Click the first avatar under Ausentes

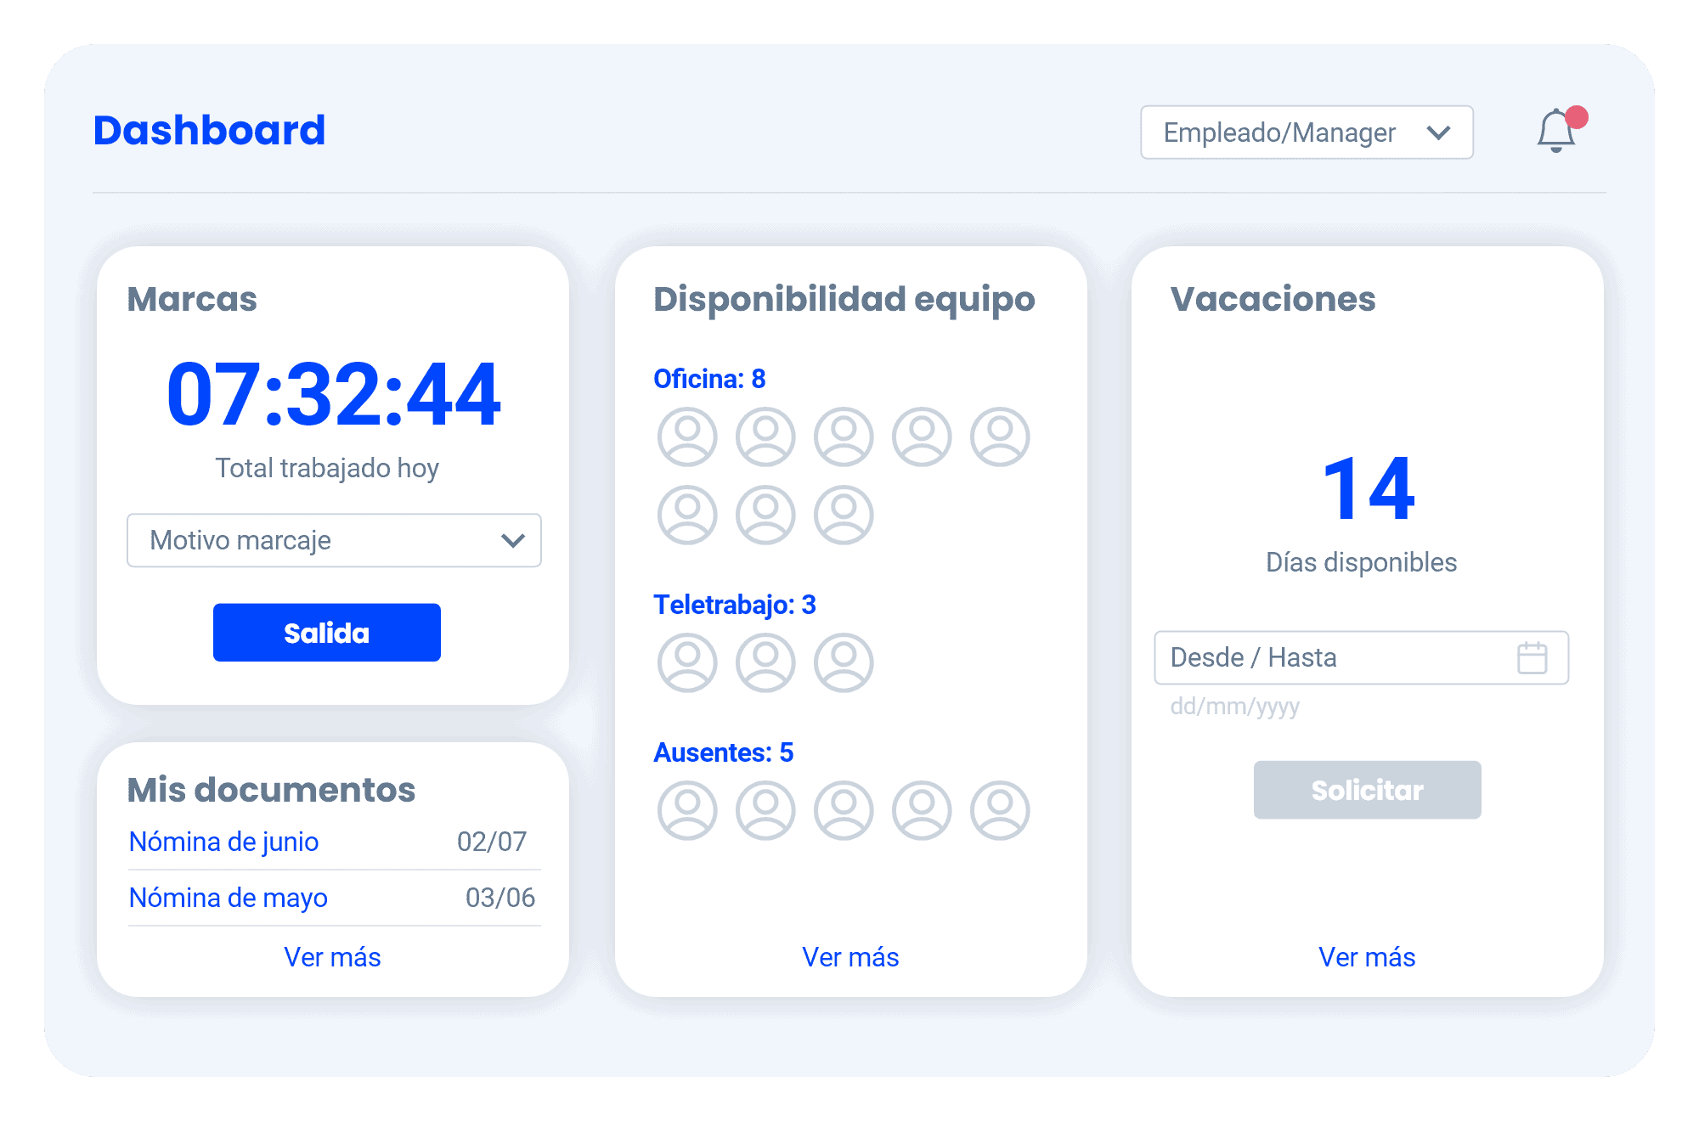pos(687,811)
